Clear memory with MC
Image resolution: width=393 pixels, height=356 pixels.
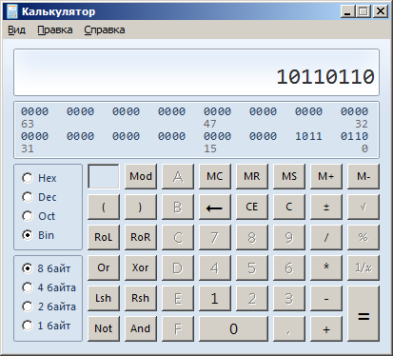tap(215, 177)
